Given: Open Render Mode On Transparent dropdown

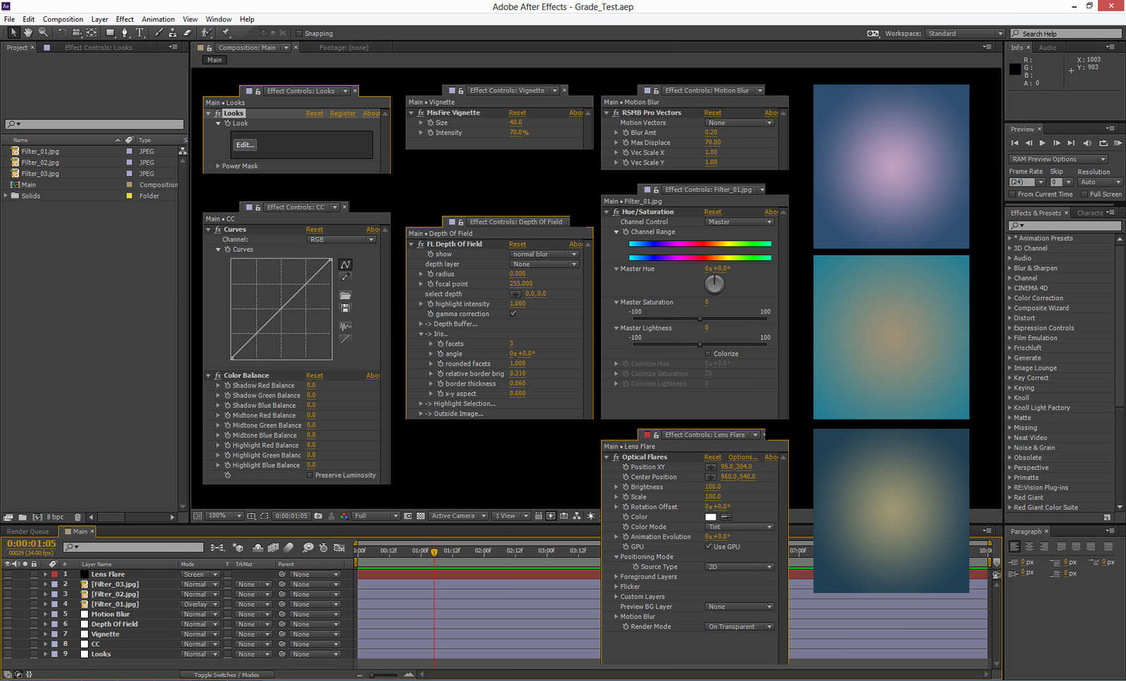Looking at the screenshot, I should pyautogui.click(x=740, y=627).
